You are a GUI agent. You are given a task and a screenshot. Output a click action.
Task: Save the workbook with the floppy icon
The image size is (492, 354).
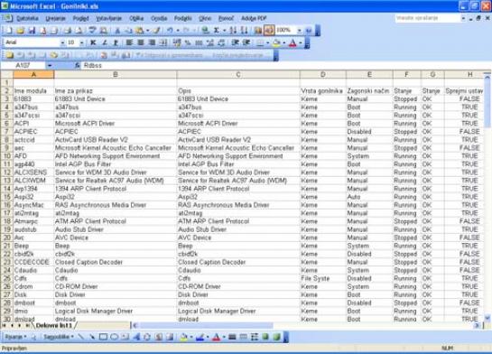[32, 31]
